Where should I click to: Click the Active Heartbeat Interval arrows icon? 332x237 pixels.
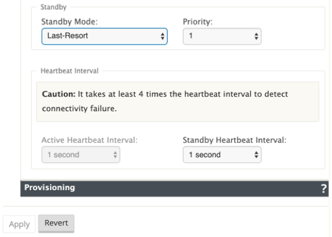click(115, 155)
